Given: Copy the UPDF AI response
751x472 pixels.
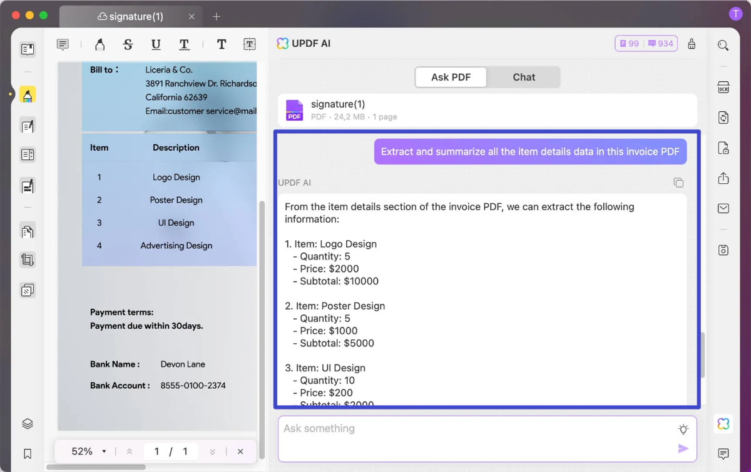Looking at the screenshot, I should tap(678, 183).
